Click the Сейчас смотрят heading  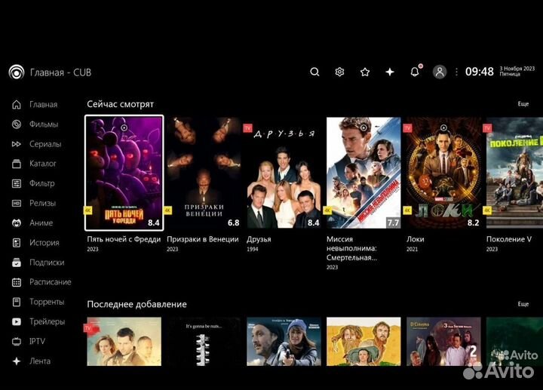120,104
